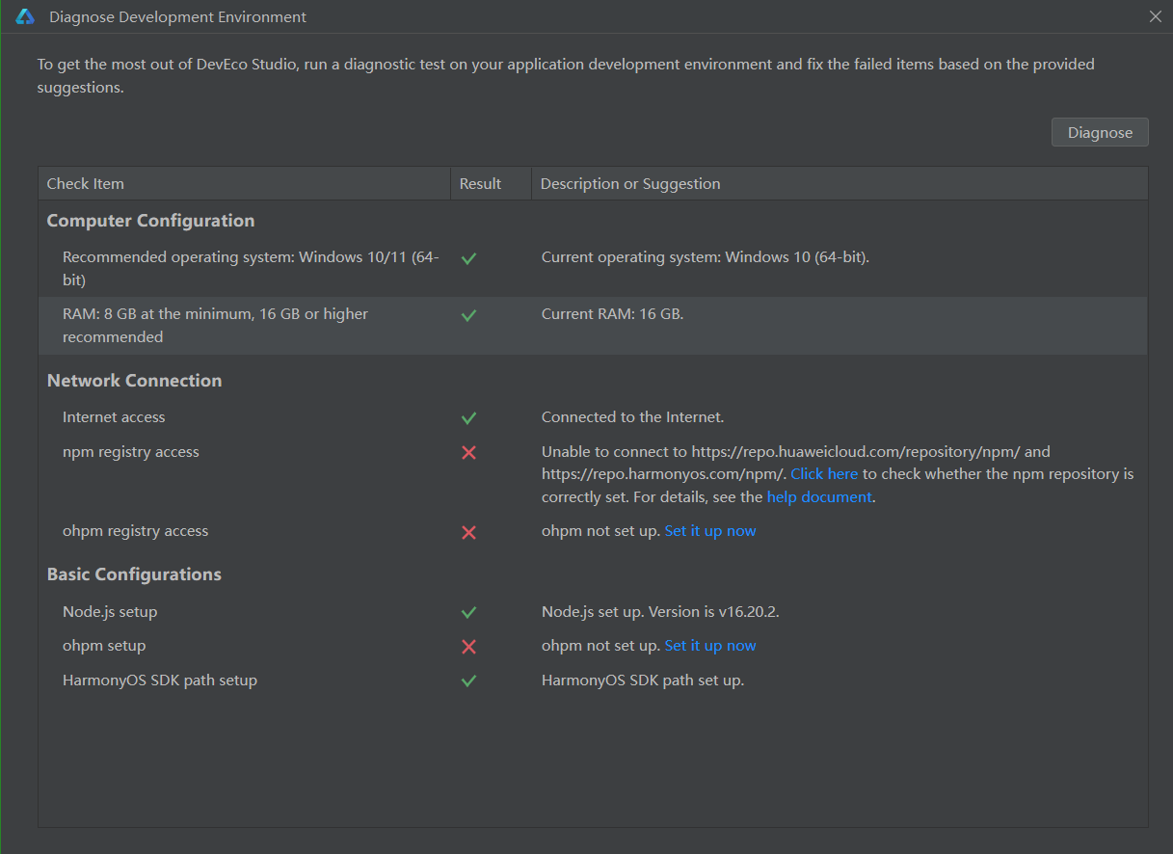Screen dimensions: 1173x854
Task: Open the 'Click here' npm repository link
Action: click(x=824, y=474)
